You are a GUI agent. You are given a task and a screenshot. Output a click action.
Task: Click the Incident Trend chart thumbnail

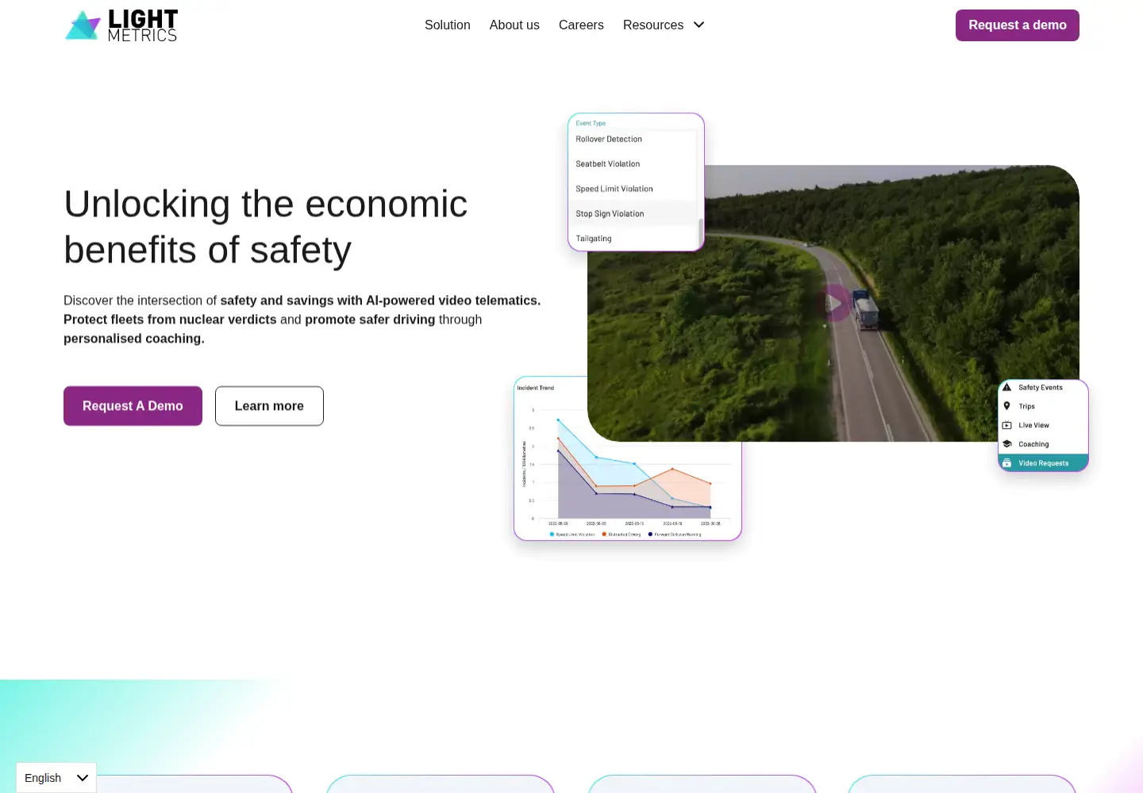[628, 459]
